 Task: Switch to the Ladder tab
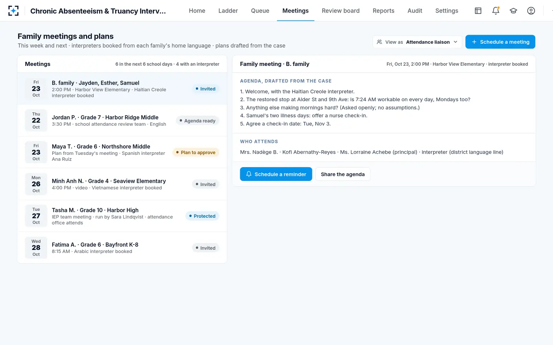point(228,11)
